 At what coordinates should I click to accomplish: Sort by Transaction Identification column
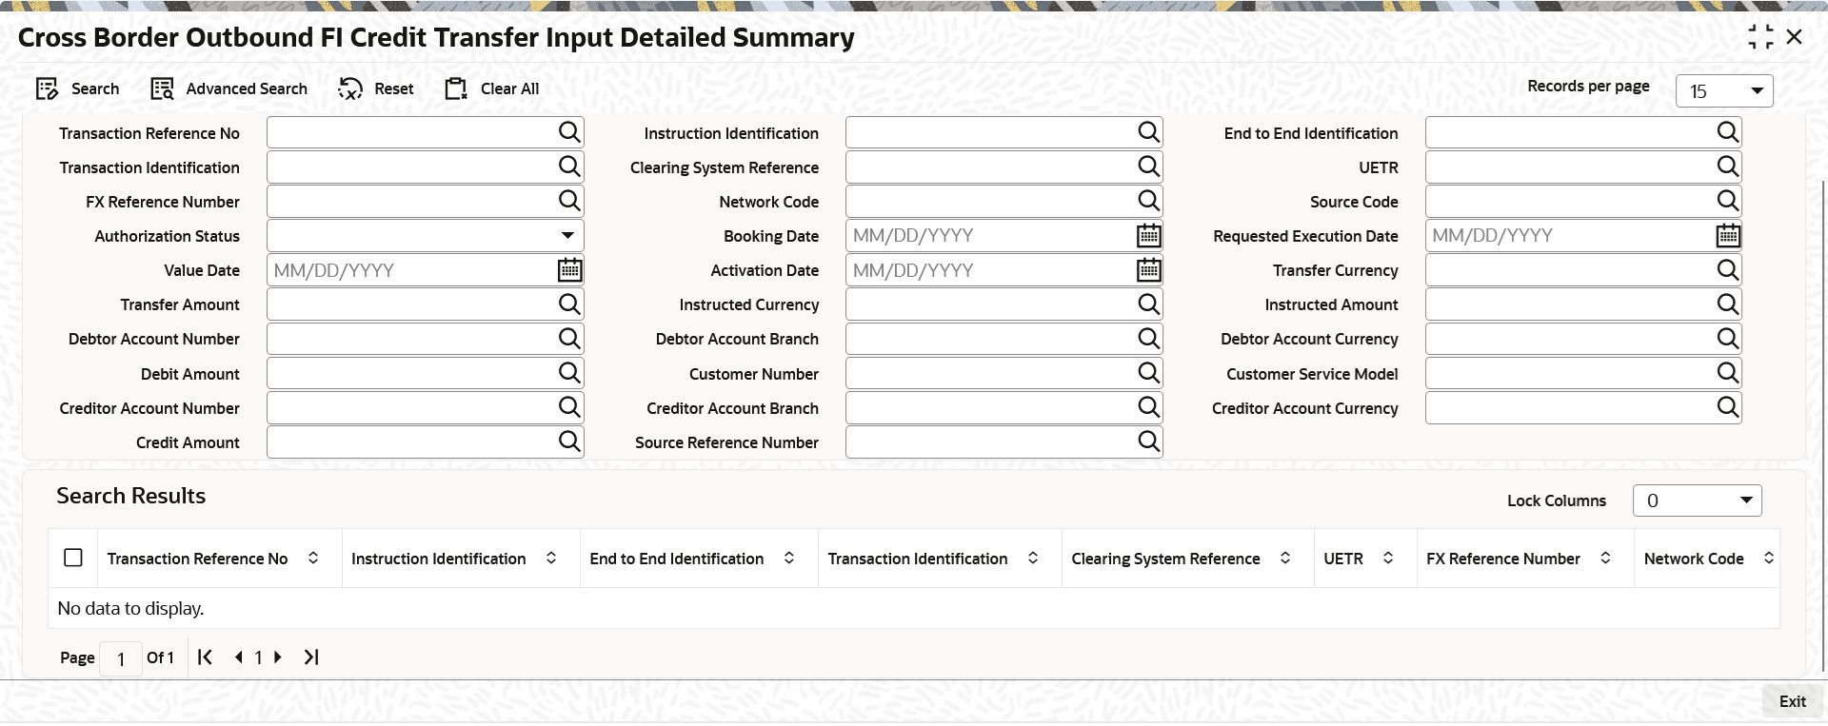(x=1033, y=559)
